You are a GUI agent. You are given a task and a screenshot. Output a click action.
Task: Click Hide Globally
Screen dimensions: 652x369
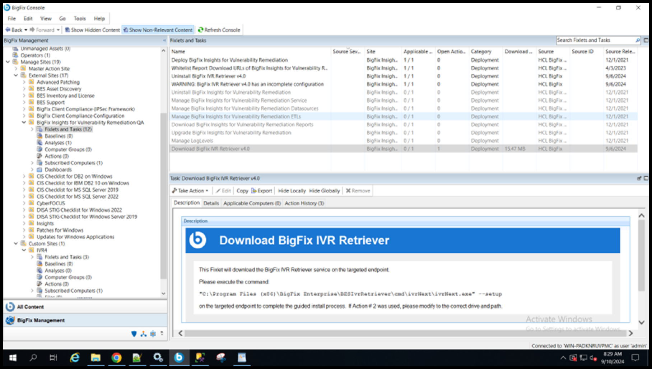(x=324, y=191)
